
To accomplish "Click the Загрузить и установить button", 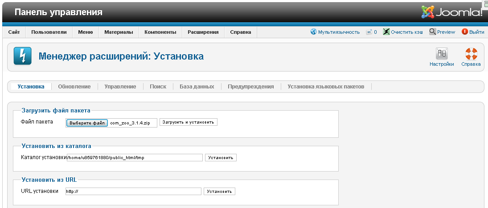I will [x=189, y=122].
